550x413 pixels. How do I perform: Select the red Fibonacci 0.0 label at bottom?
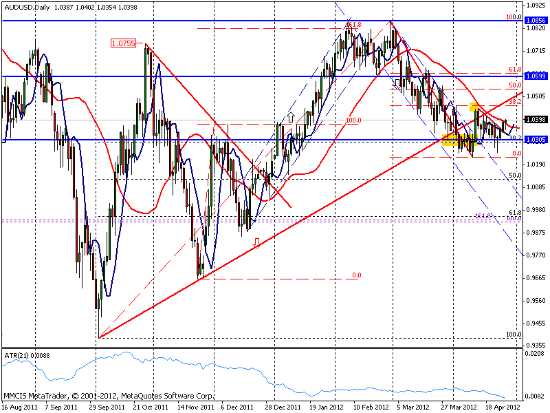[x=356, y=275]
